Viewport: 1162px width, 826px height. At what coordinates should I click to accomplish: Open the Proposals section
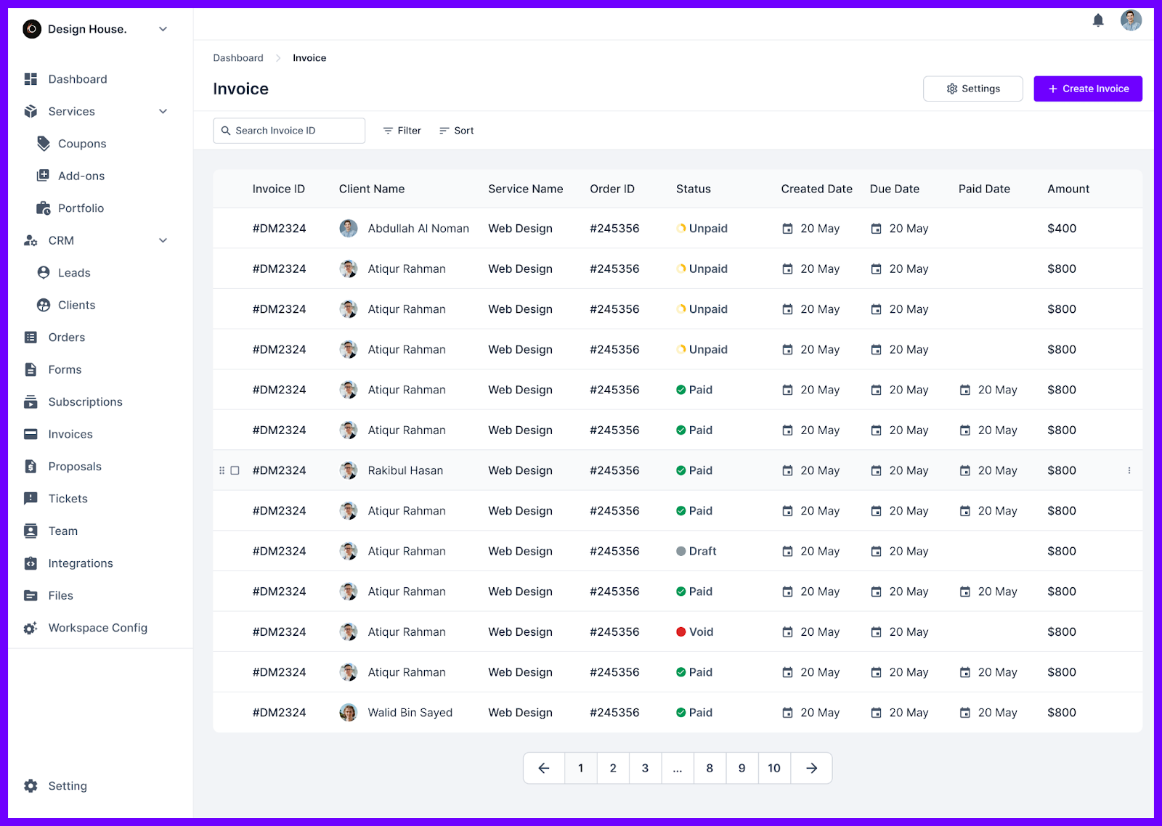(74, 466)
